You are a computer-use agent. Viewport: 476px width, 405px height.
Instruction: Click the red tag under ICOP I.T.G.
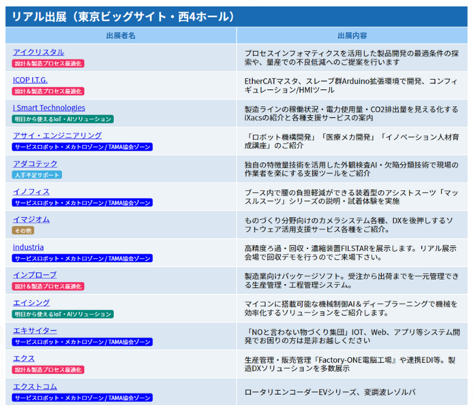pyautogui.click(x=48, y=91)
